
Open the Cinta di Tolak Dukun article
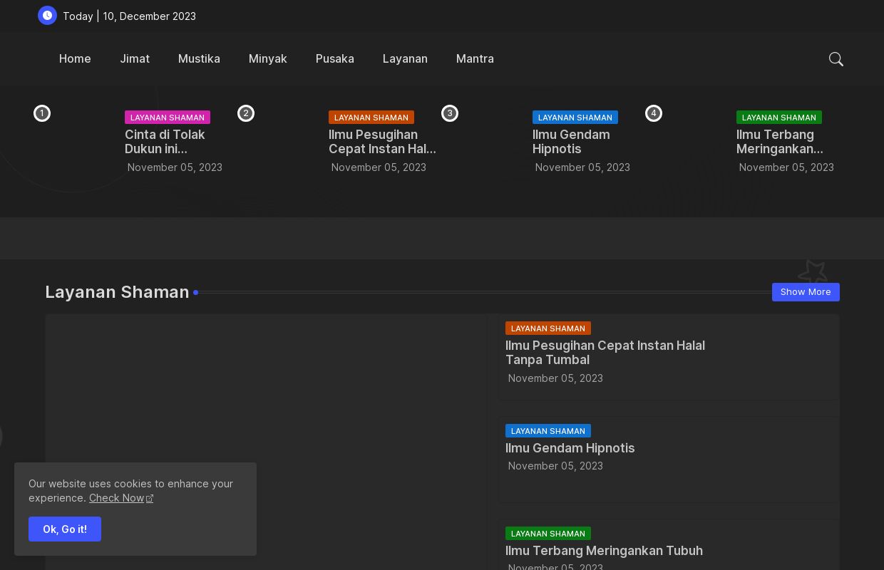pos(165,142)
